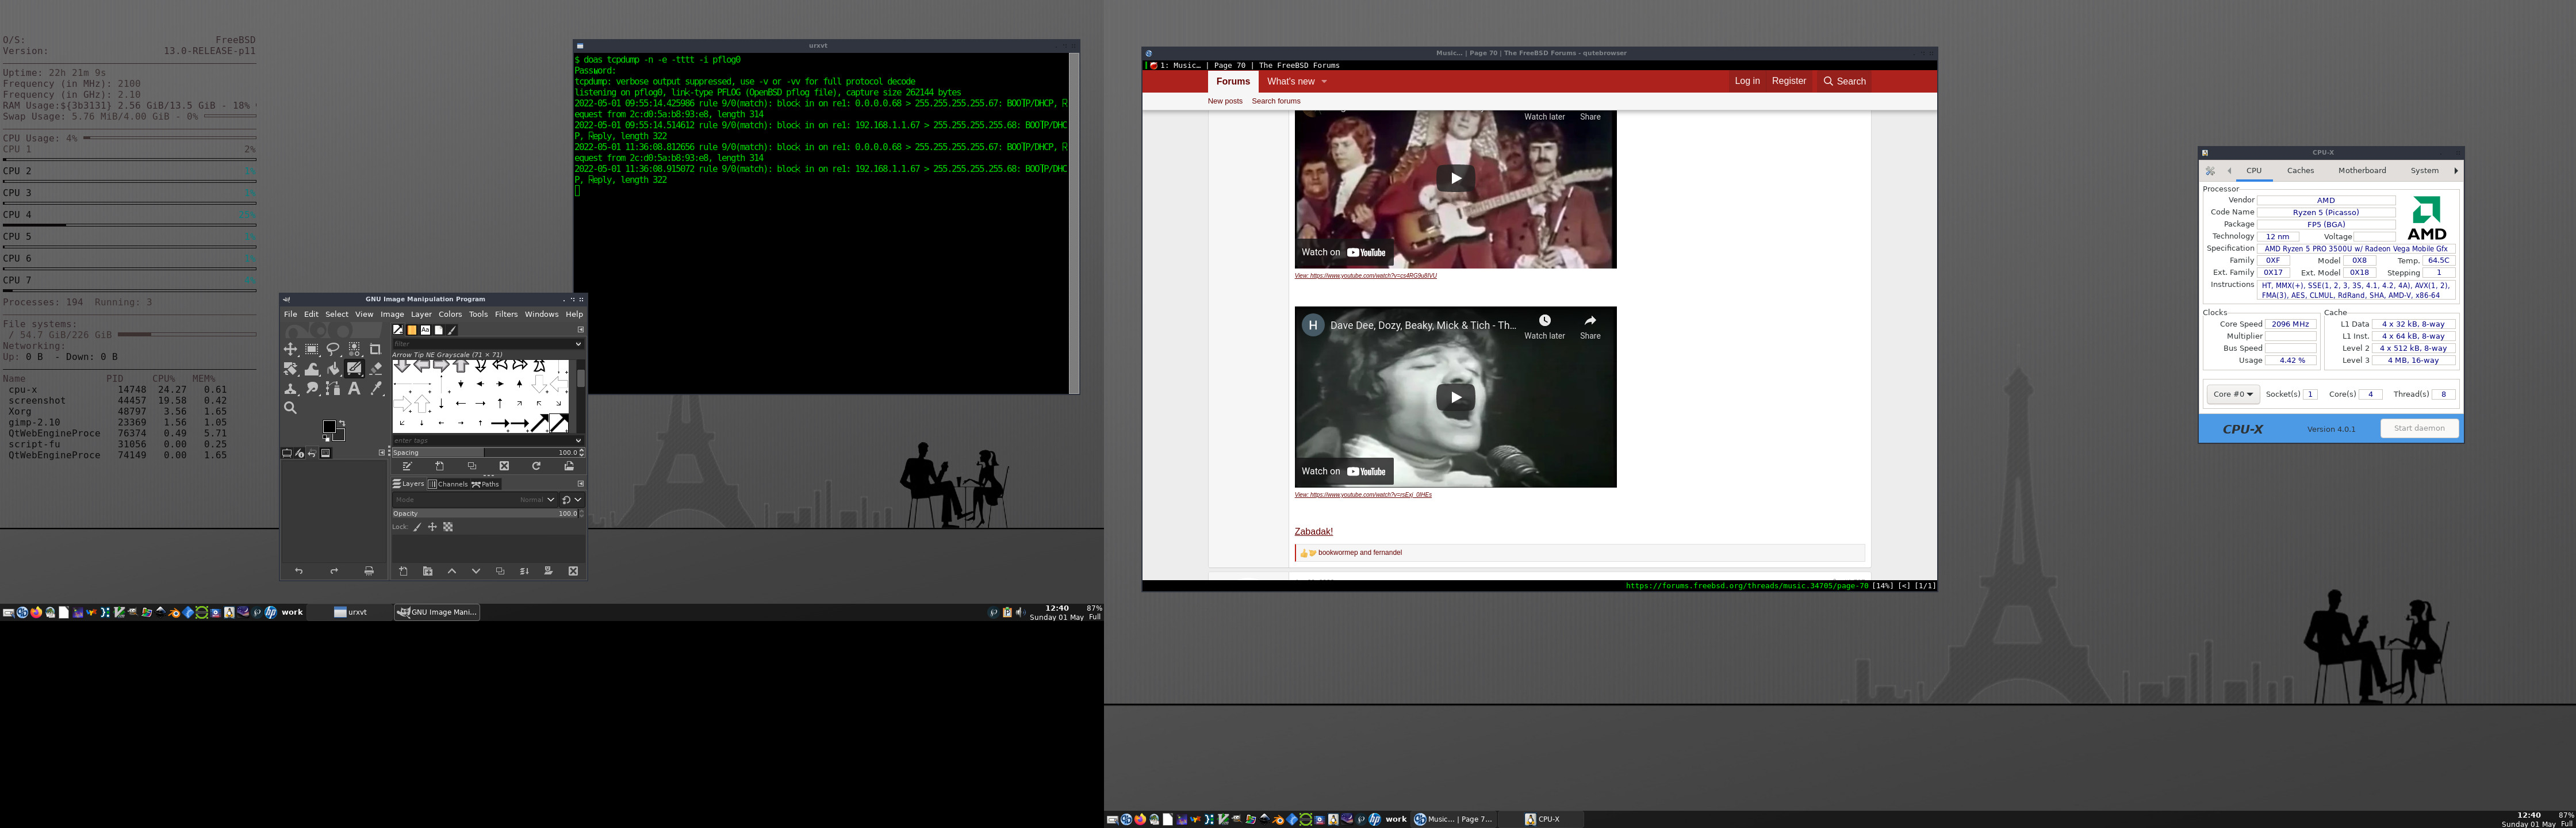Reset colors to default black and white
Viewport: 2576px width, 828px height.
[326, 438]
